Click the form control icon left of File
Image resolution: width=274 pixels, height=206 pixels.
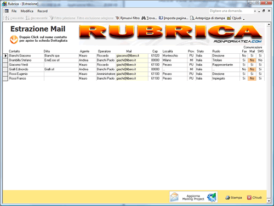pos(7,11)
